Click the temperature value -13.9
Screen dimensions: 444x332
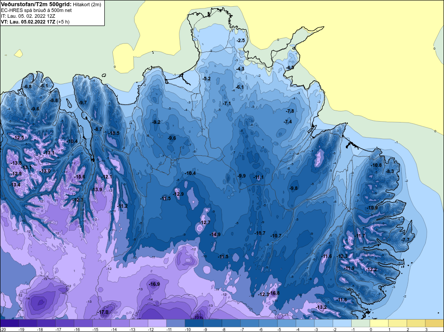click(x=96, y=190)
